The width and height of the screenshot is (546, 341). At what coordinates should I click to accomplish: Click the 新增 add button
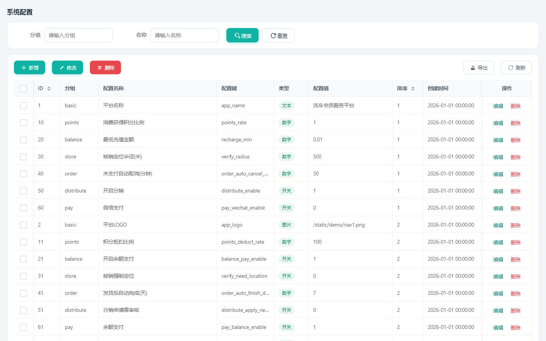click(30, 67)
